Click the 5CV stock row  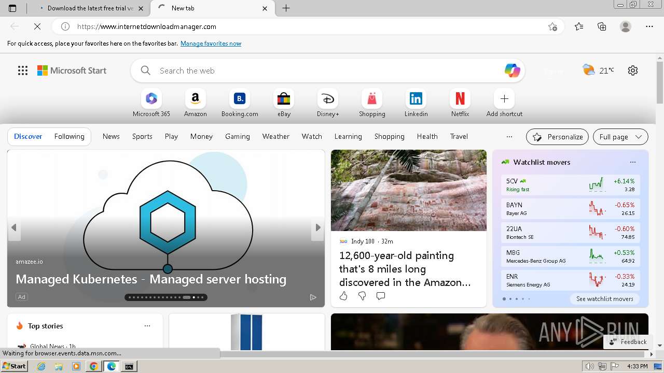[571, 185]
